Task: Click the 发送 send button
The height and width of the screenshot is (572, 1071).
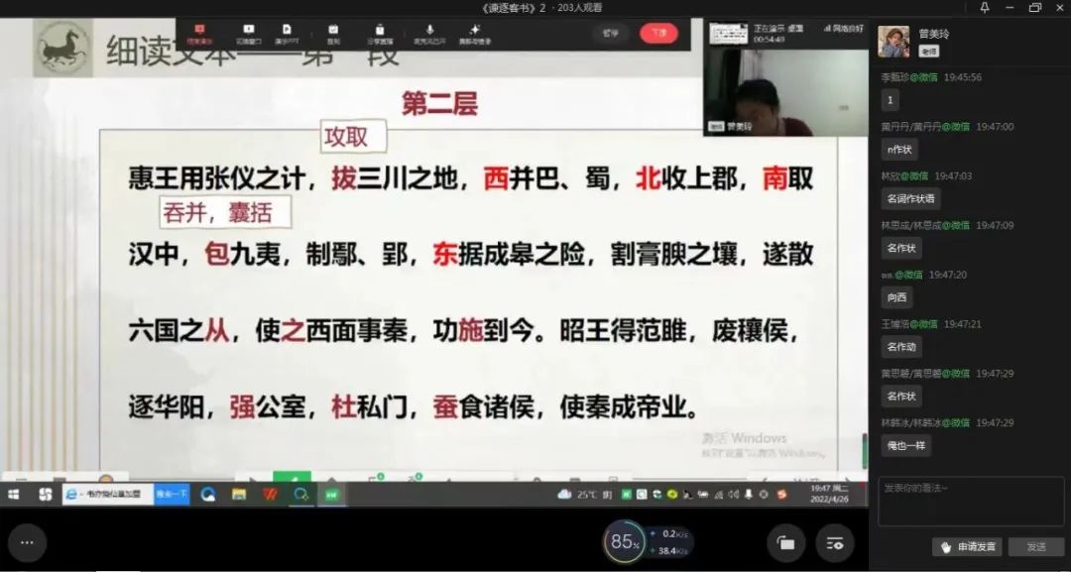Action: pos(1036,547)
